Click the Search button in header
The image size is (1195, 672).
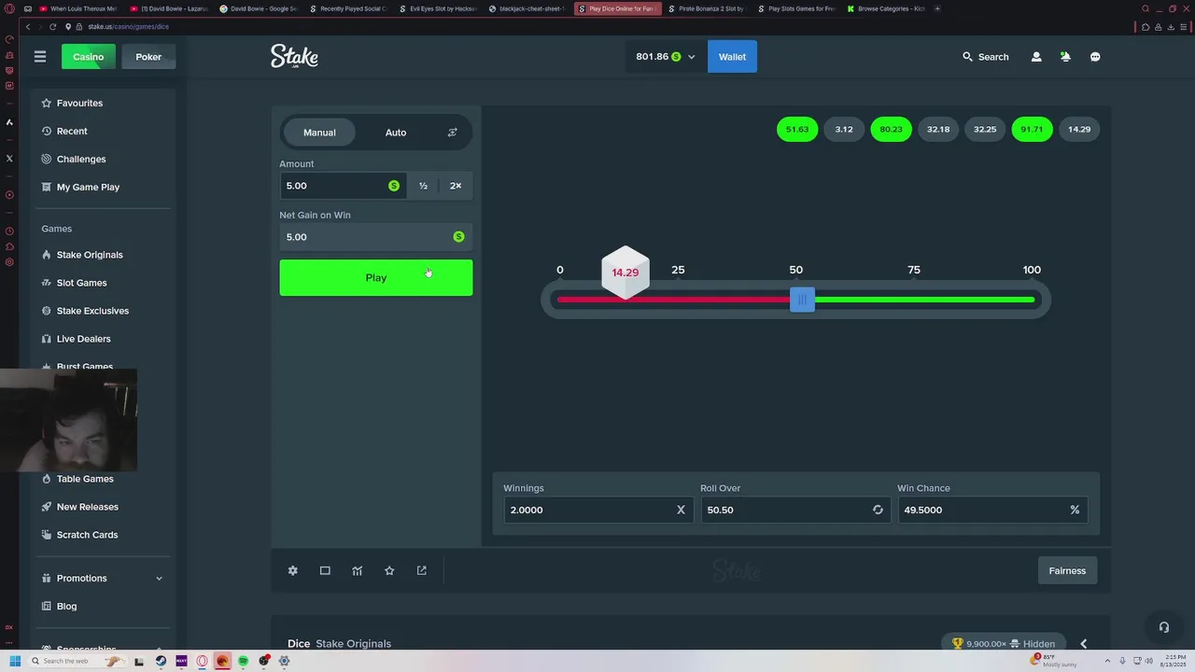(x=986, y=57)
